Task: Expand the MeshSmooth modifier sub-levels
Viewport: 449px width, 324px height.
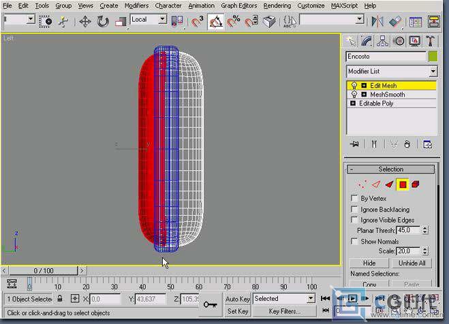Action: click(x=364, y=95)
